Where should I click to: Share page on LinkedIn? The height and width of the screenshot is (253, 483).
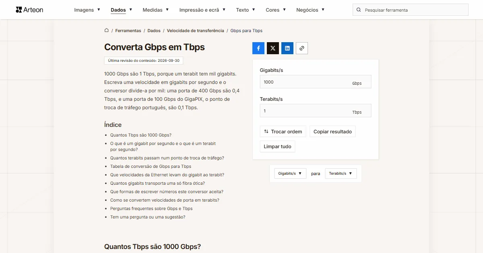pyautogui.click(x=287, y=48)
